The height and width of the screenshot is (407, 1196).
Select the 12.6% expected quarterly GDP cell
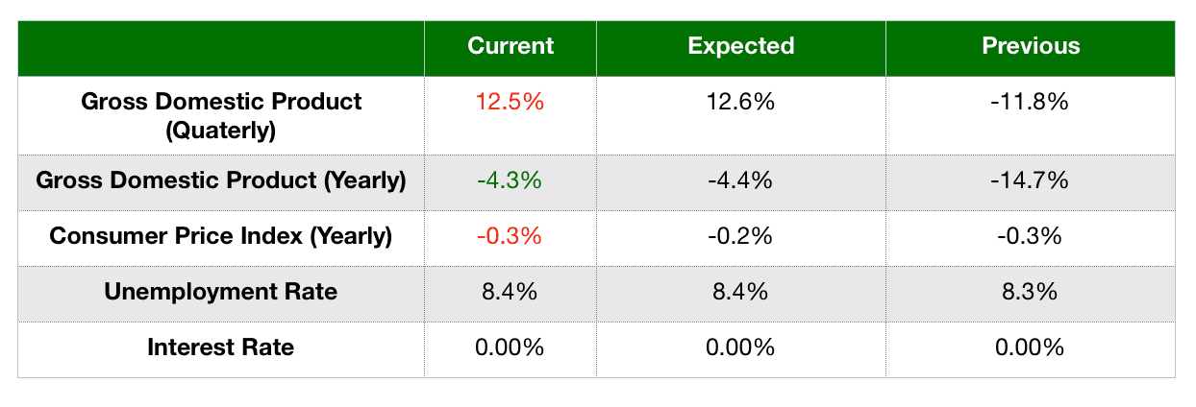(740, 102)
